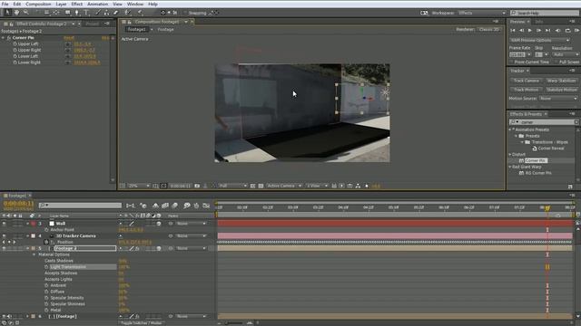Toggle visibility of the bottom [Footage] layer

click(x=4, y=316)
